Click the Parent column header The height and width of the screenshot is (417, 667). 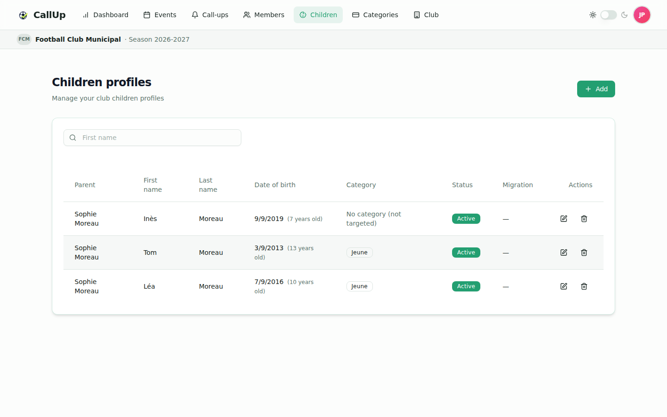(85, 185)
